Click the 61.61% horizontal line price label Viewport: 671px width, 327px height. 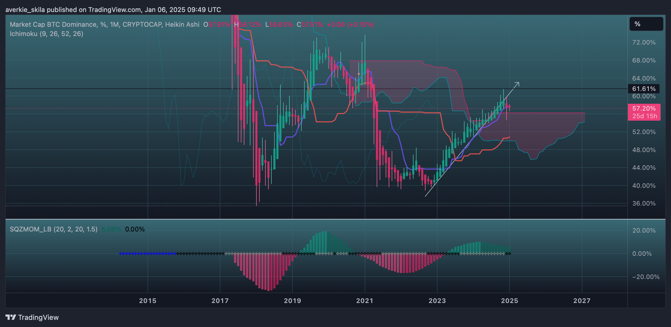click(x=644, y=89)
